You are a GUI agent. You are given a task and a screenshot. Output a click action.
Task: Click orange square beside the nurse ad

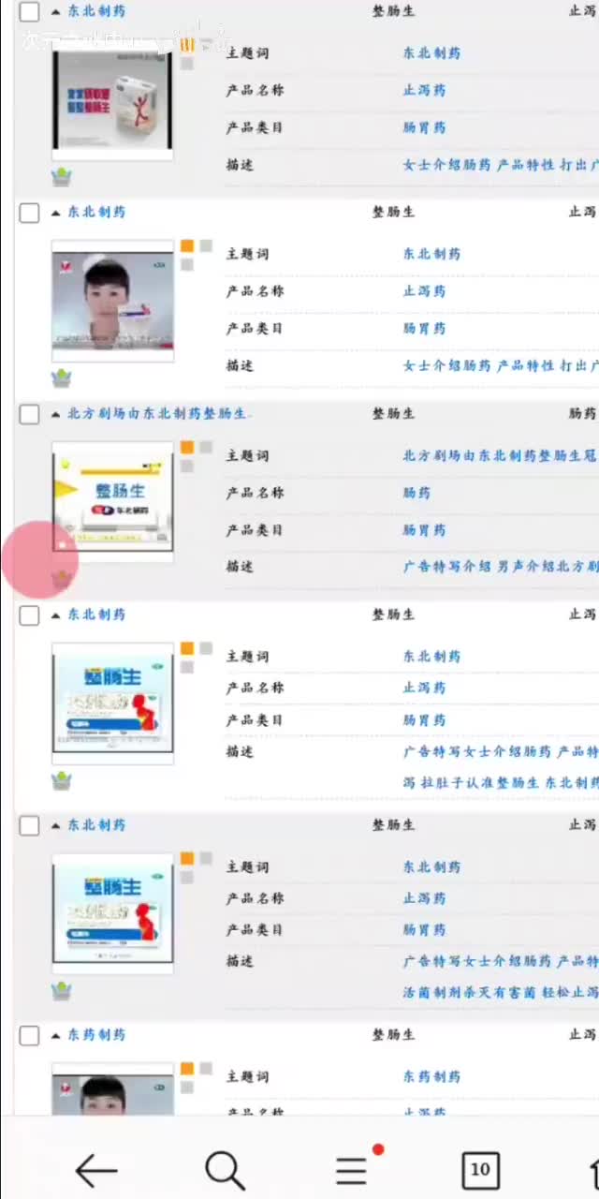[187, 246]
